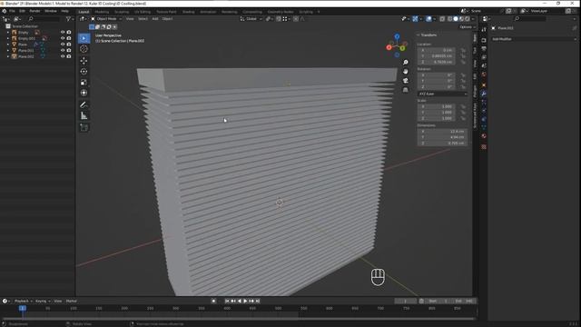This screenshot has width=581, height=327.
Task: Click the viewport zoom magnifier icon
Action: pyautogui.click(x=406, y=63)
